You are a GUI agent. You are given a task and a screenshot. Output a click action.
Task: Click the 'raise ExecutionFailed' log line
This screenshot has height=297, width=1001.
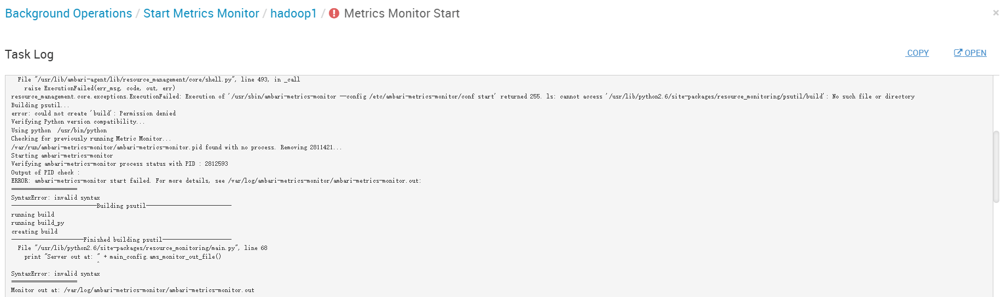click(x=100, y=88)
